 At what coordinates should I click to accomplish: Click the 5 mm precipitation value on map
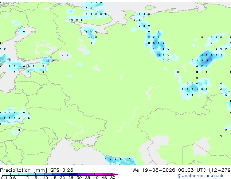(x=154, y=43)
